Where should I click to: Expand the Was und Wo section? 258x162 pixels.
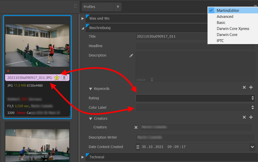(83, 19)
